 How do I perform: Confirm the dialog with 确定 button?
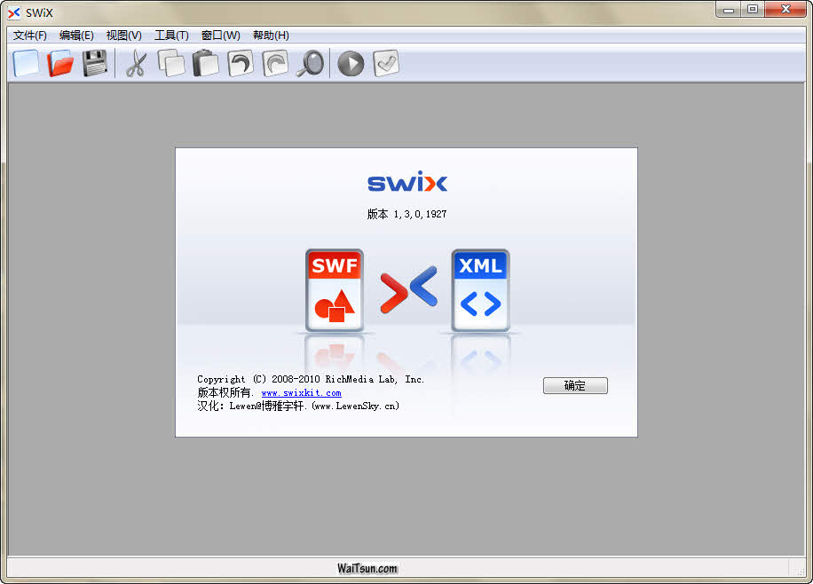tap(575, 385)
